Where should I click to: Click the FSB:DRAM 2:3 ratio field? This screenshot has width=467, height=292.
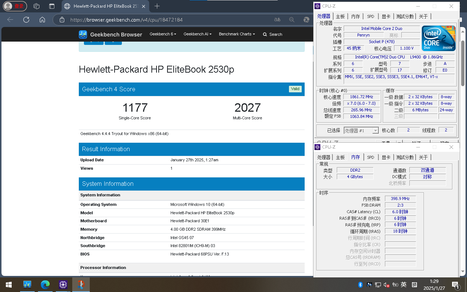(x=400, y=205)
